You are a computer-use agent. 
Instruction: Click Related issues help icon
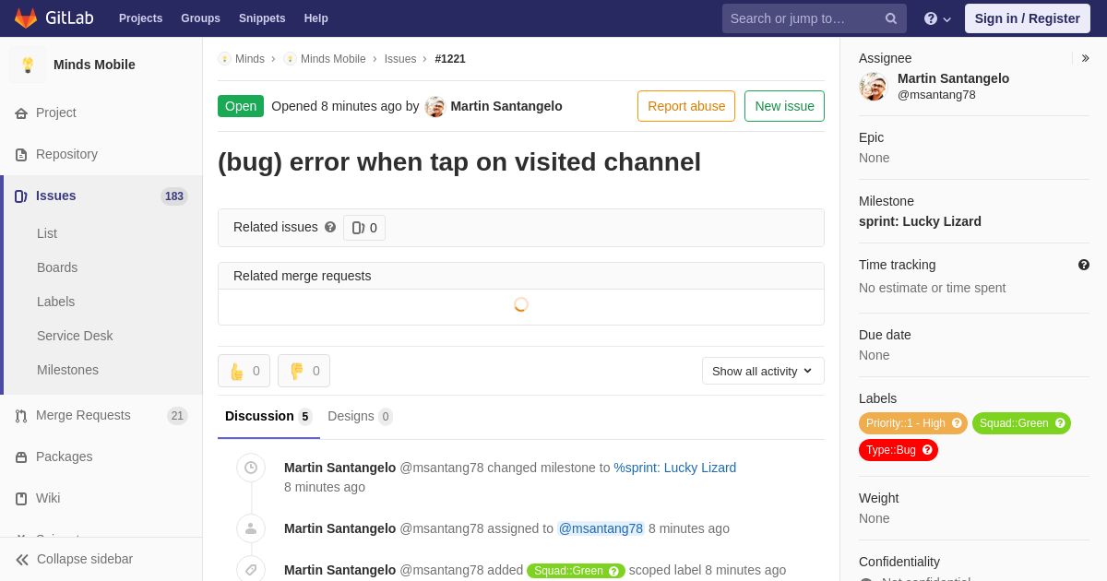point(330,227)
